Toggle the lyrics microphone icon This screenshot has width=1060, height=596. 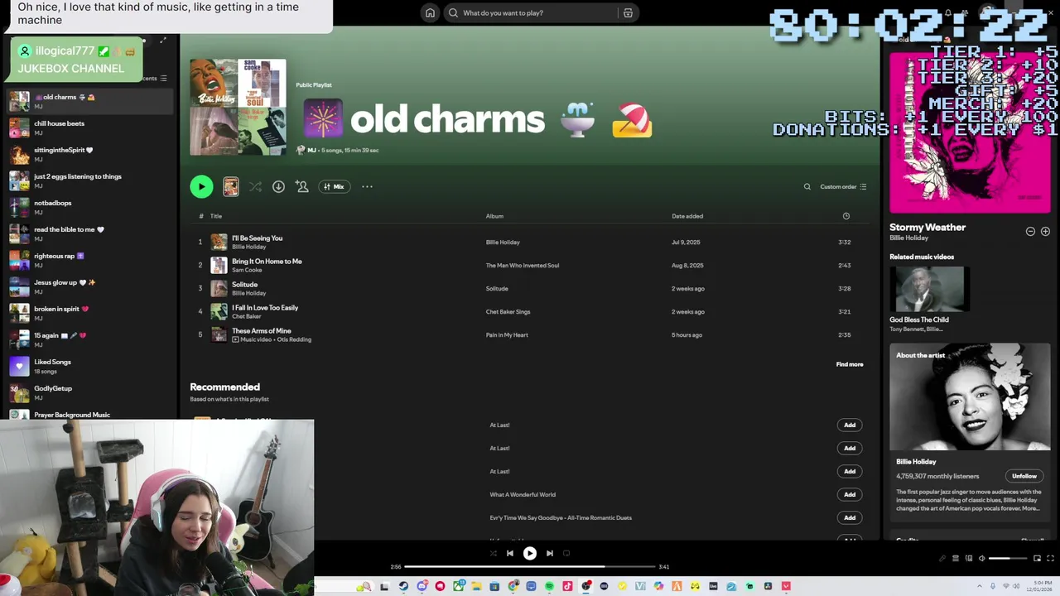point(942,558)
